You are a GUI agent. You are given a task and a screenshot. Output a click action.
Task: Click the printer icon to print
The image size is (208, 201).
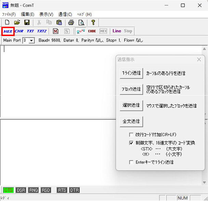71,22
